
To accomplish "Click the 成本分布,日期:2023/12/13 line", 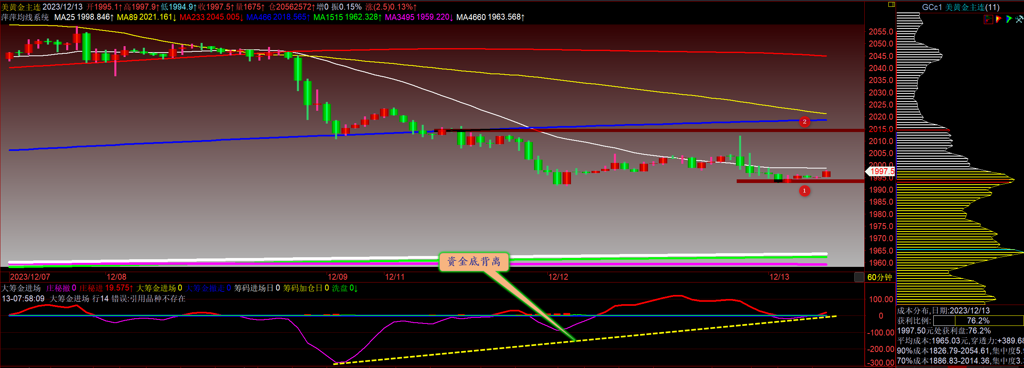I will click(x=943, y=311).
